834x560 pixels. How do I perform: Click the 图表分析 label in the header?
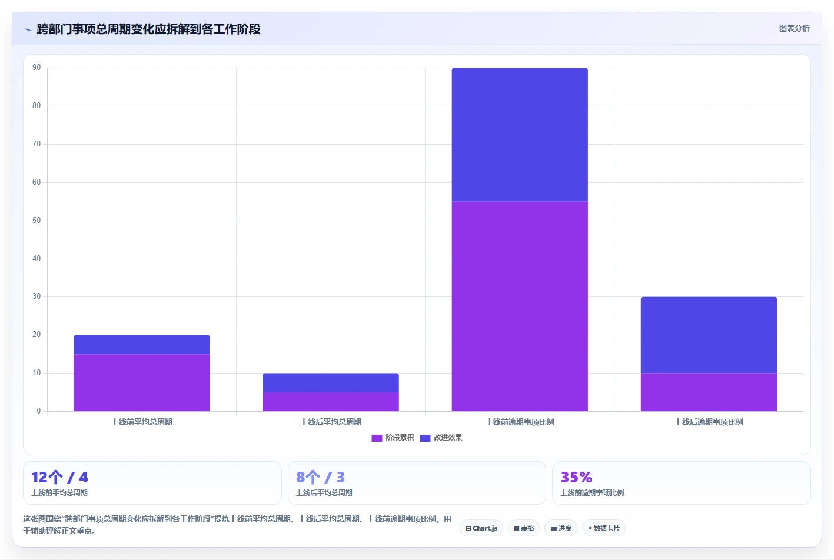[x=794, y=28]
